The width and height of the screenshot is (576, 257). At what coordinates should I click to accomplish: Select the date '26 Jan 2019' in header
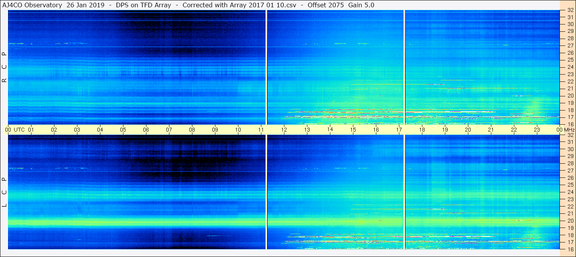click(x=85, y=5)
